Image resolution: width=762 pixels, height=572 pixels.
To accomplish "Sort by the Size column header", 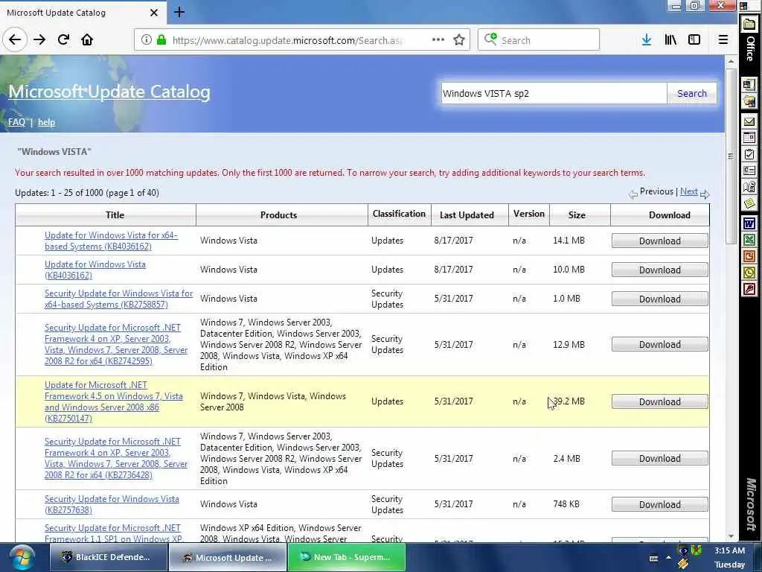I will point(577,215).
